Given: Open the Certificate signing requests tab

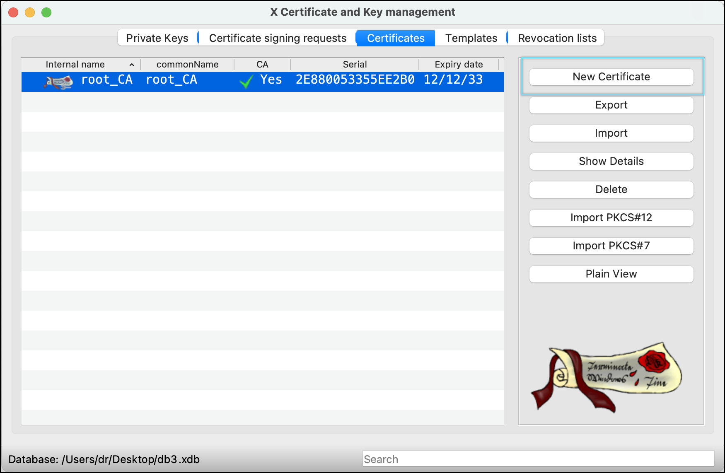Looking at the screenshot, I should 278,38.
